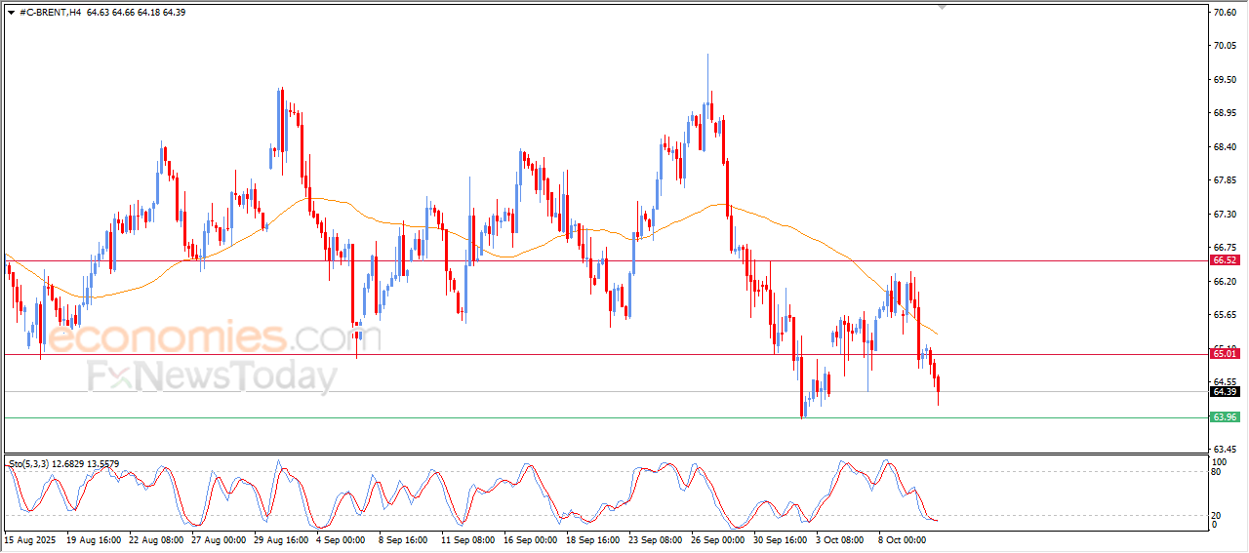Click the 26 Sep 00:00 time label
This screenshot has width=1249, height=553.
coord(719,538)
